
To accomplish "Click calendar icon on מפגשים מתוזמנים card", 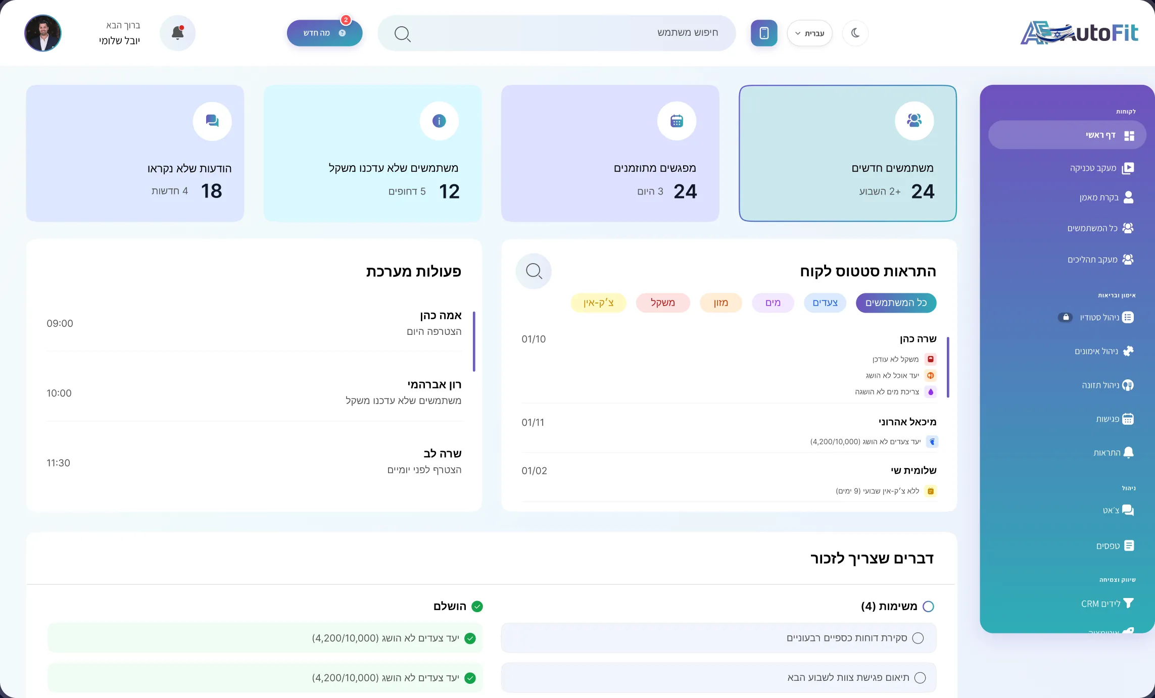I will click(x=677, y=121).
